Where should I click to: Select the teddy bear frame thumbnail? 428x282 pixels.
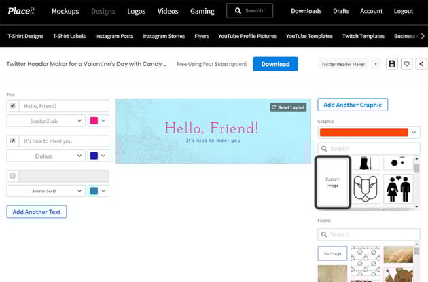[398, 275]
